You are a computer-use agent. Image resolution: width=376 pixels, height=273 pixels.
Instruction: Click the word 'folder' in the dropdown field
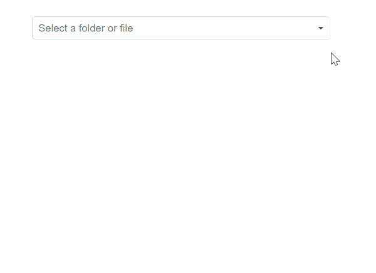[x=91, y=28]
